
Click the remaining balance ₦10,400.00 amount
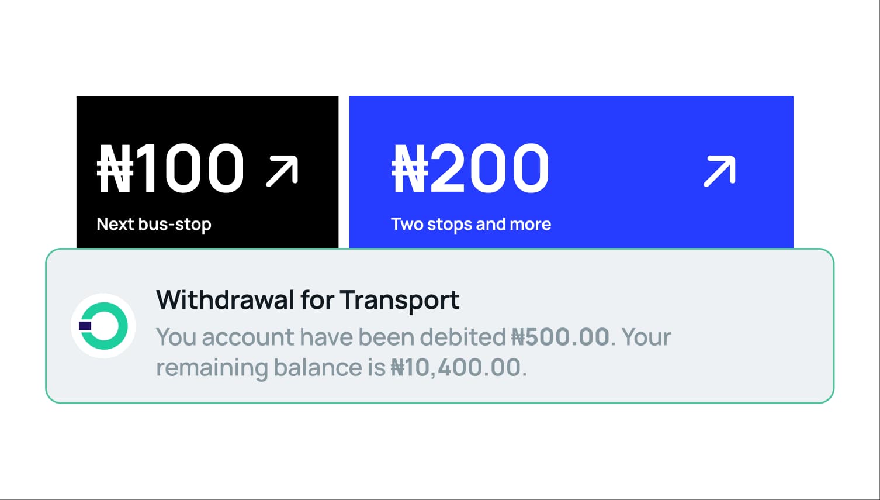coord(455,367)
